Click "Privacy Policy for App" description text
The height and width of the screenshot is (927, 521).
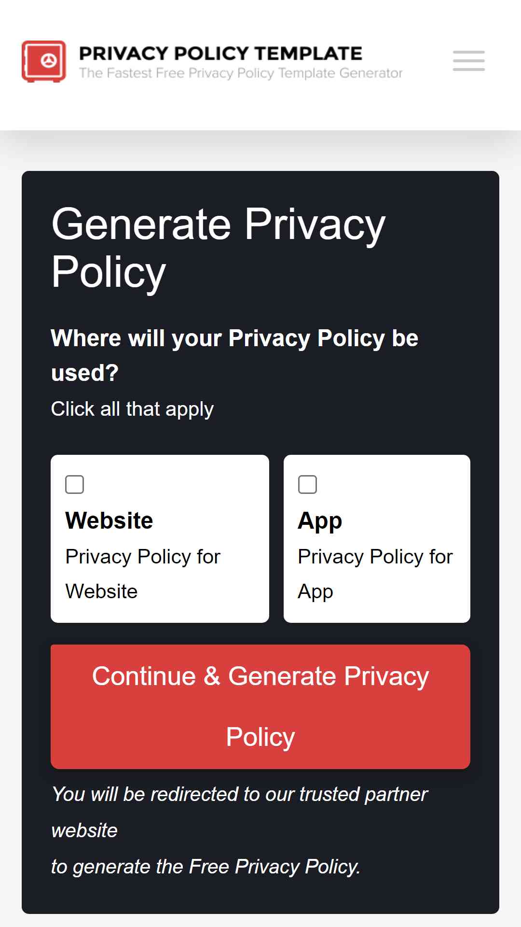[375, 574]
